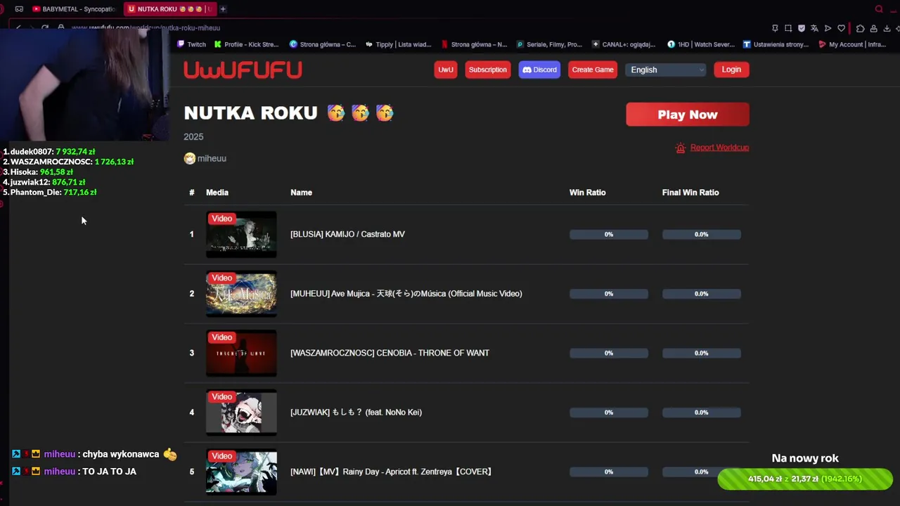Click the Rainy Day Apricot thumbnail
The image size is (900, 506).
click(x=241, y=472)
